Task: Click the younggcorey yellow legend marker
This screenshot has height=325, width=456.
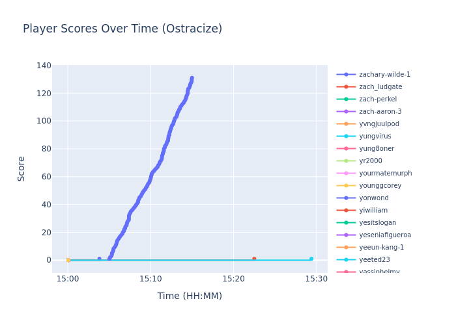Action: tap(346, 186)
